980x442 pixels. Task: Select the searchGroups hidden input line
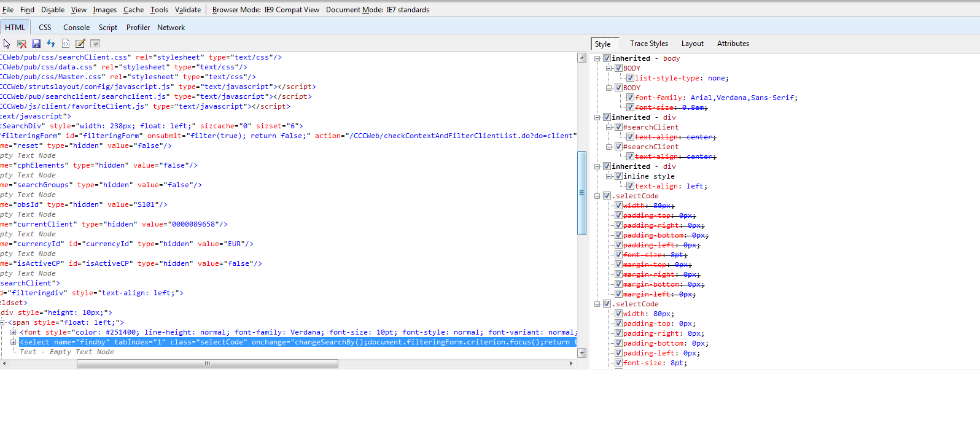tap(101, 185)
